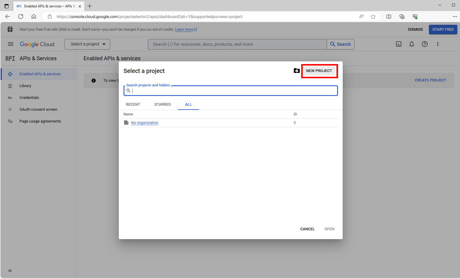The image size is (460, 279).
Task: Click CANCEL in the project dialog
Action: coord(307,229)
